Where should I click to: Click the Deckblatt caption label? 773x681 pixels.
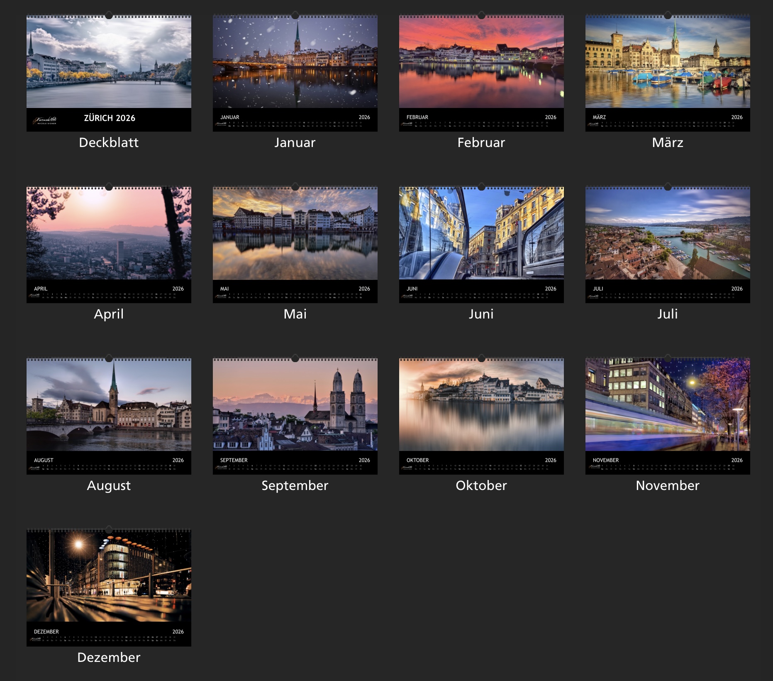tap(109, 142)
